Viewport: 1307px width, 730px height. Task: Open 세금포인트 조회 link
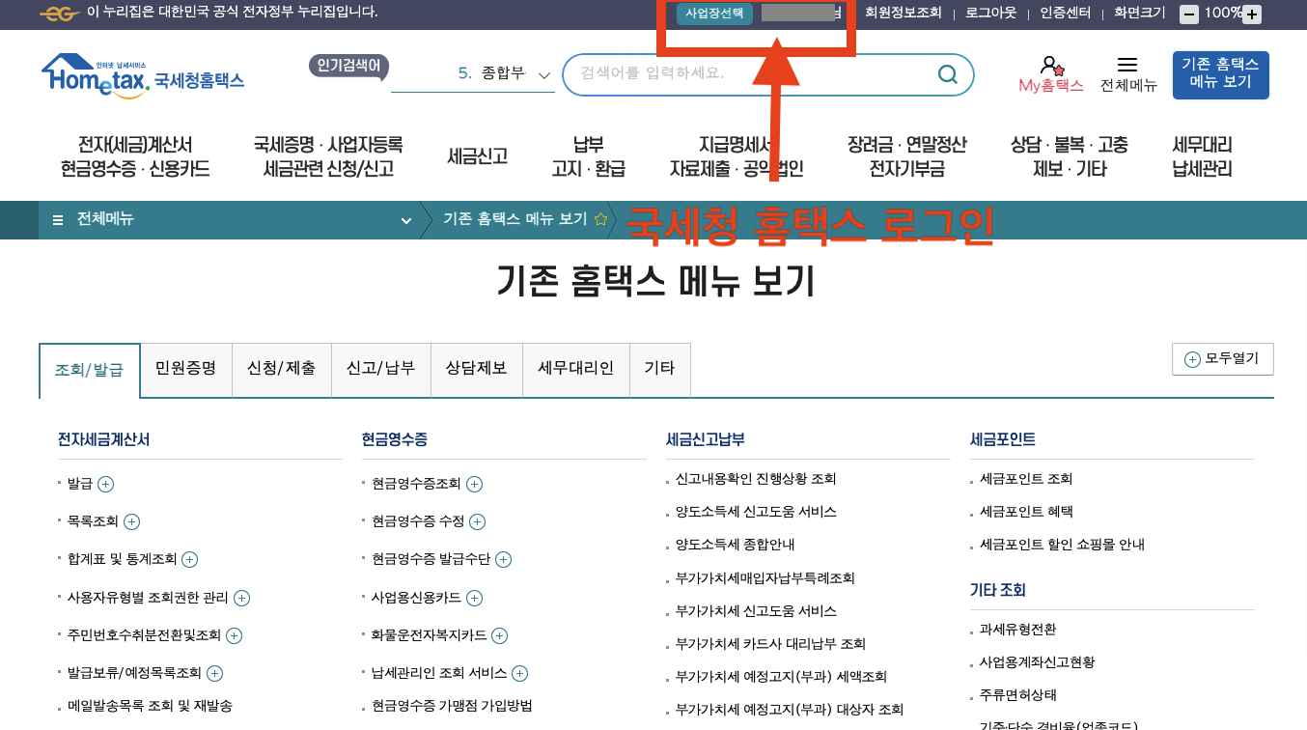click(1026, 479)
